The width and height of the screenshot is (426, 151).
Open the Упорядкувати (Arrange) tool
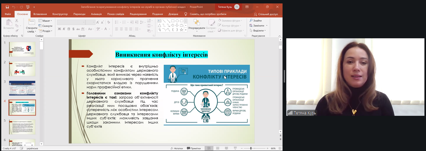click(x=197, y=25)
